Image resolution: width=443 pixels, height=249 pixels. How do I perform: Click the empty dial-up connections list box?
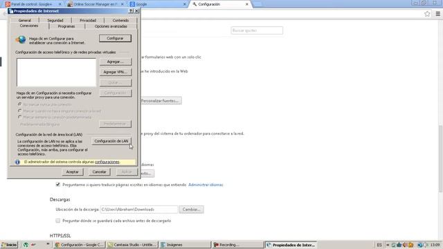[x=56, y=72]
